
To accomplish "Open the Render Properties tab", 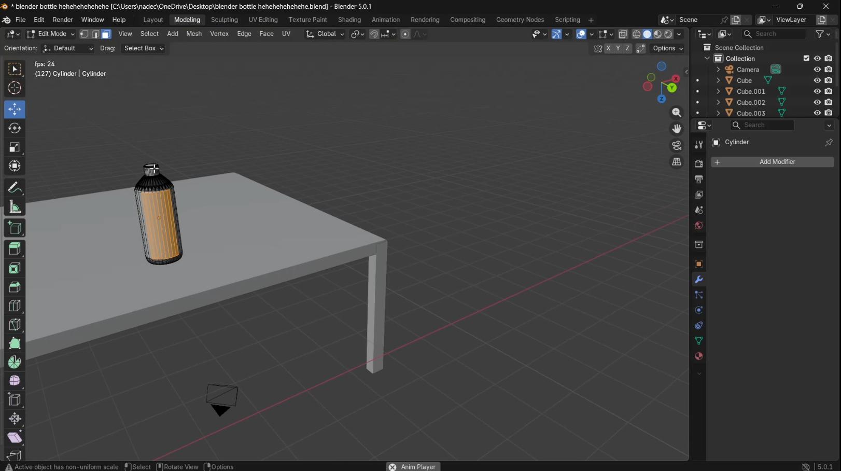I will click(698, 162).
